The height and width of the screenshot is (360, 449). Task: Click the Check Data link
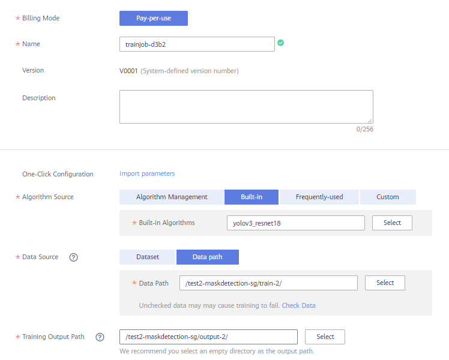point(299,305)
